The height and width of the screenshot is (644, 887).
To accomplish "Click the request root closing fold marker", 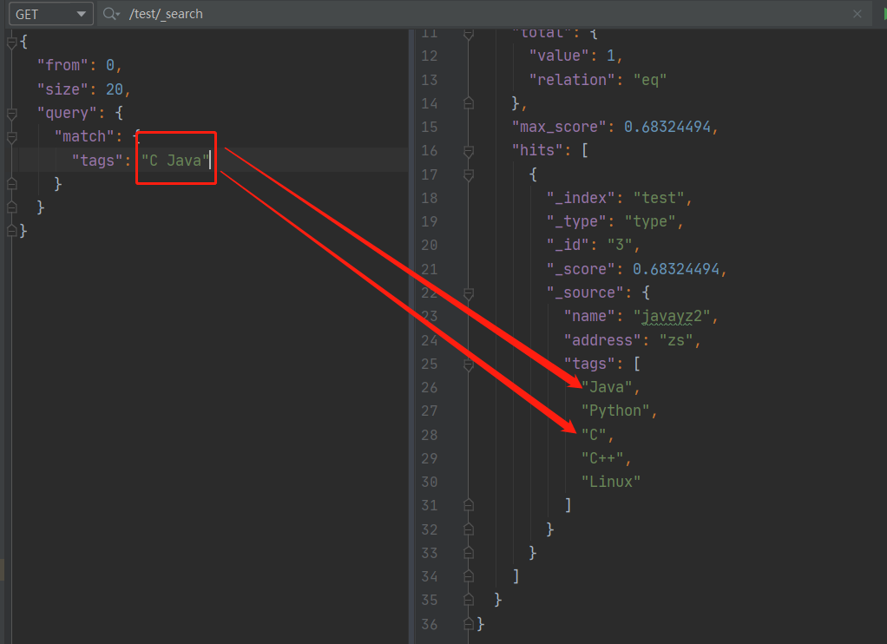I will [12, 231].
